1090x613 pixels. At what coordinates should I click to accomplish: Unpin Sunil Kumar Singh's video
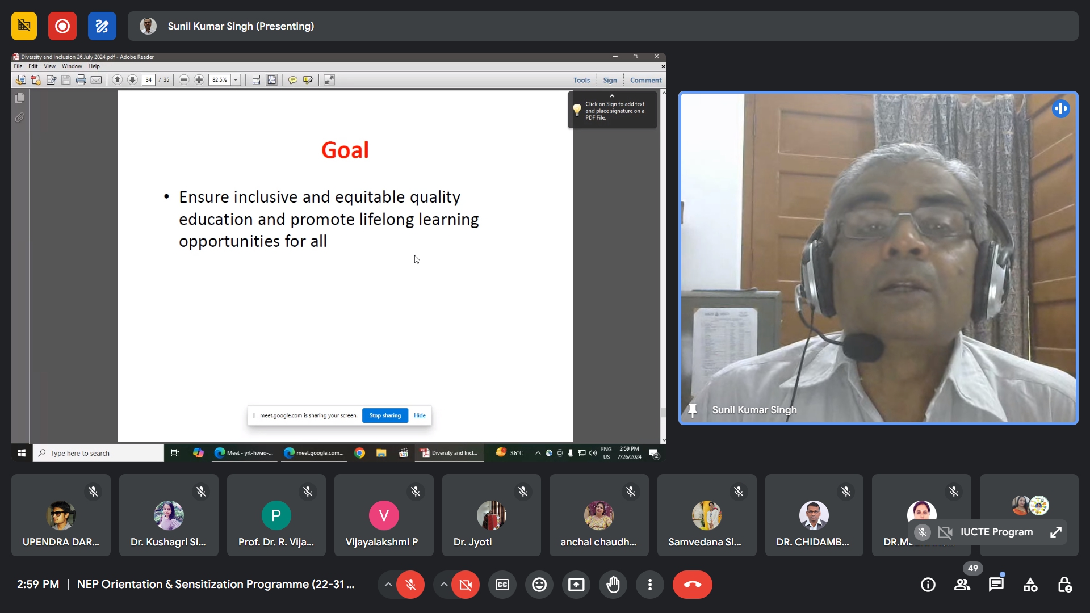tap(693, 410)
